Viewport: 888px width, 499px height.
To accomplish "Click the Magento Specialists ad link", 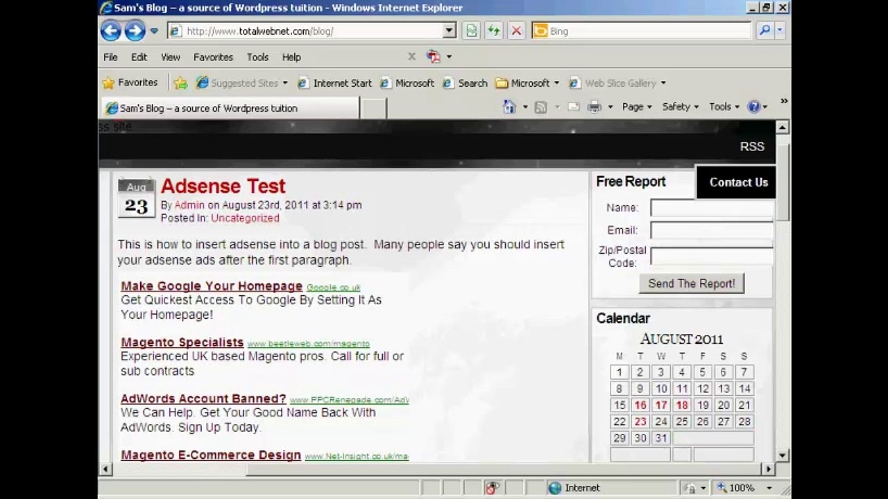I will [182, 342].
